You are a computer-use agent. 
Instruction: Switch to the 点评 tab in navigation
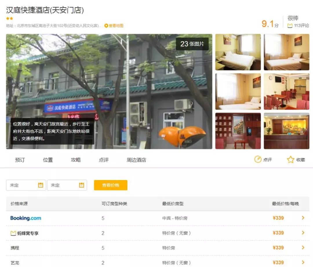point(103,160)
